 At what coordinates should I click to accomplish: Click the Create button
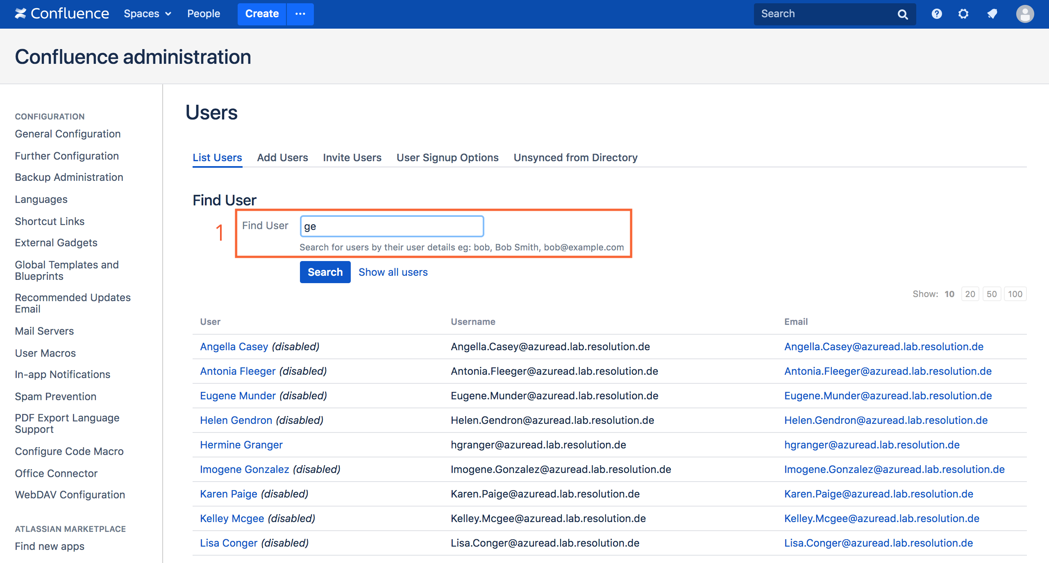click(x=262, y=14)
